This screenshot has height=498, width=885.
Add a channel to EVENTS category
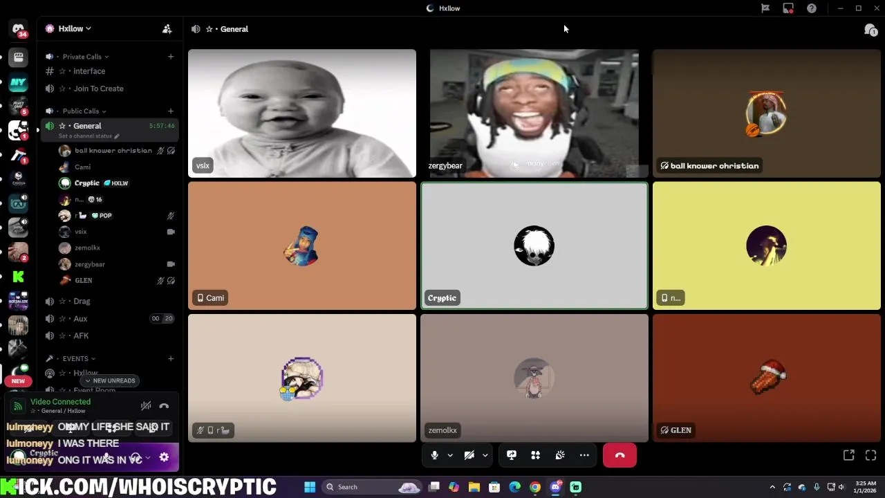pos(171,358)
